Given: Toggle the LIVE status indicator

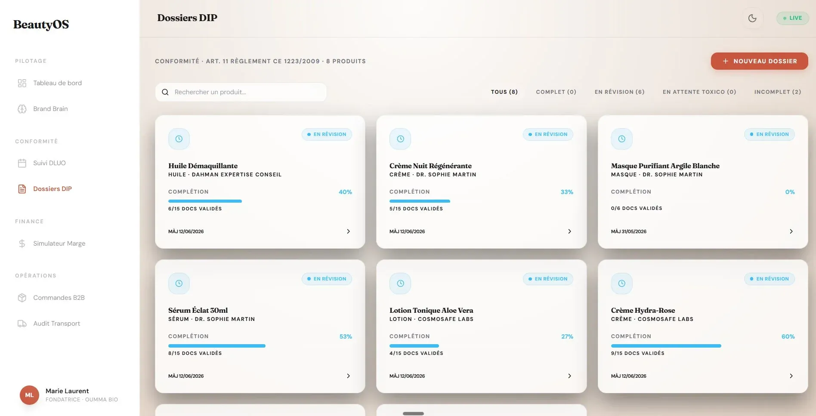Looking at the screenshot, I should click(792, 18).
